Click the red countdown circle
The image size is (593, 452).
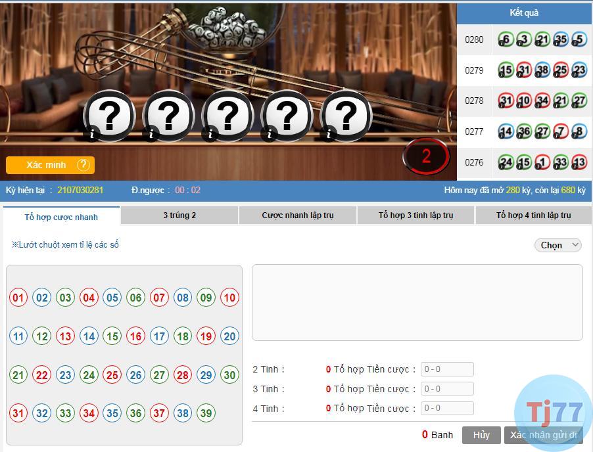tap(426, 156)
